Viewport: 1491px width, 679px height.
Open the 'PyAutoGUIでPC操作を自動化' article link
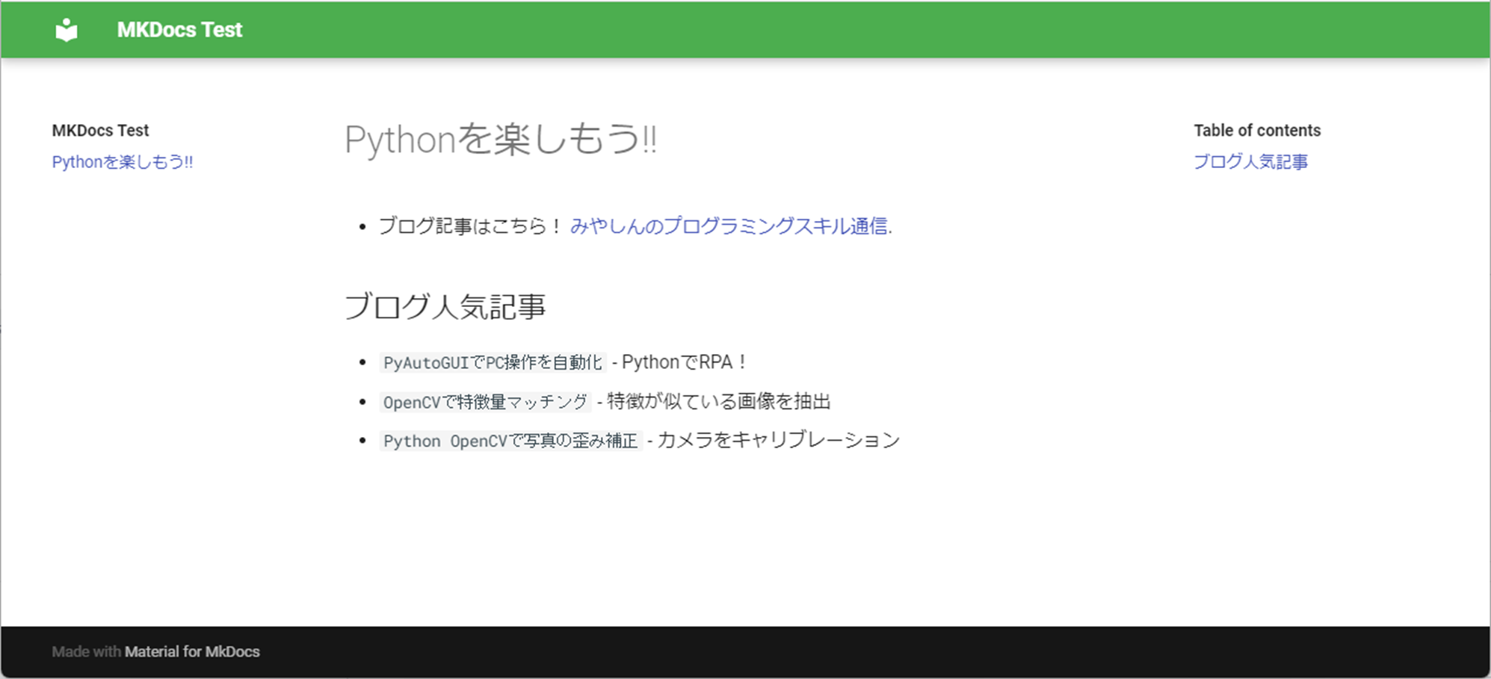[x=493, y=362]
